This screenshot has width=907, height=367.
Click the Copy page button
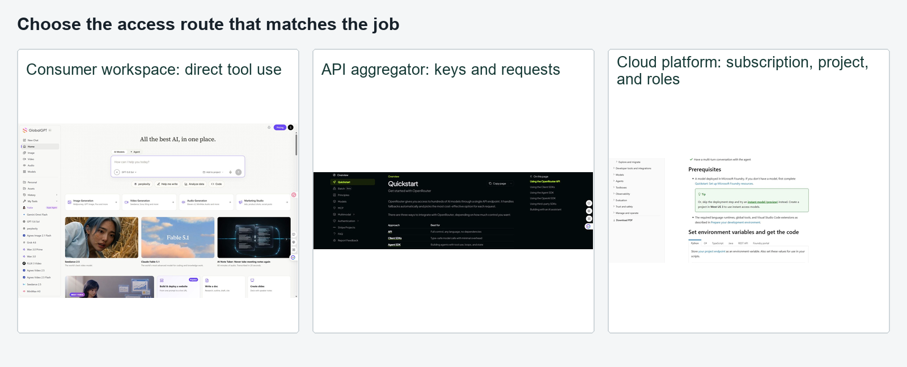(x=497, y=183)
